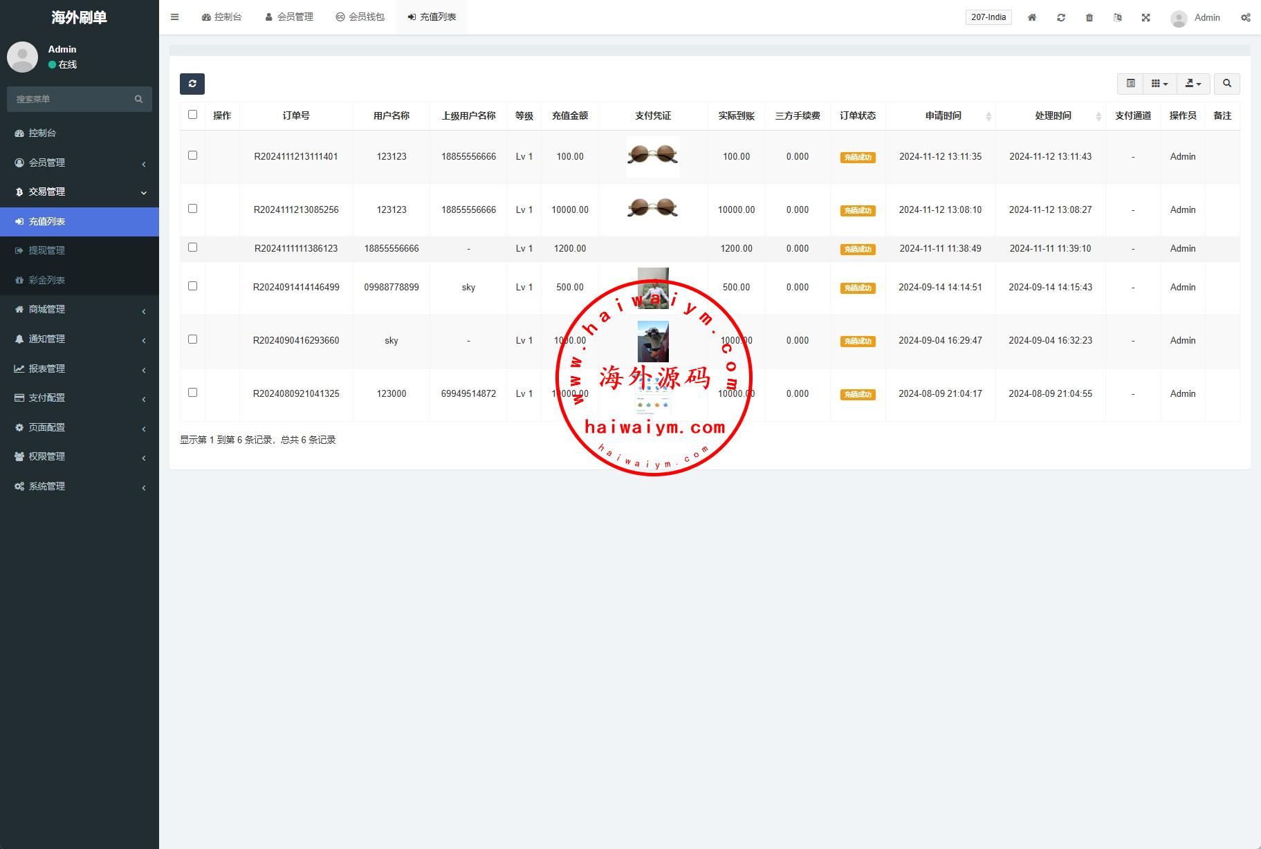The height and width of the screenshot is (849, 1261).
Task: Click the hamburger menu toggle icon
Action: (x=175, y=17)
